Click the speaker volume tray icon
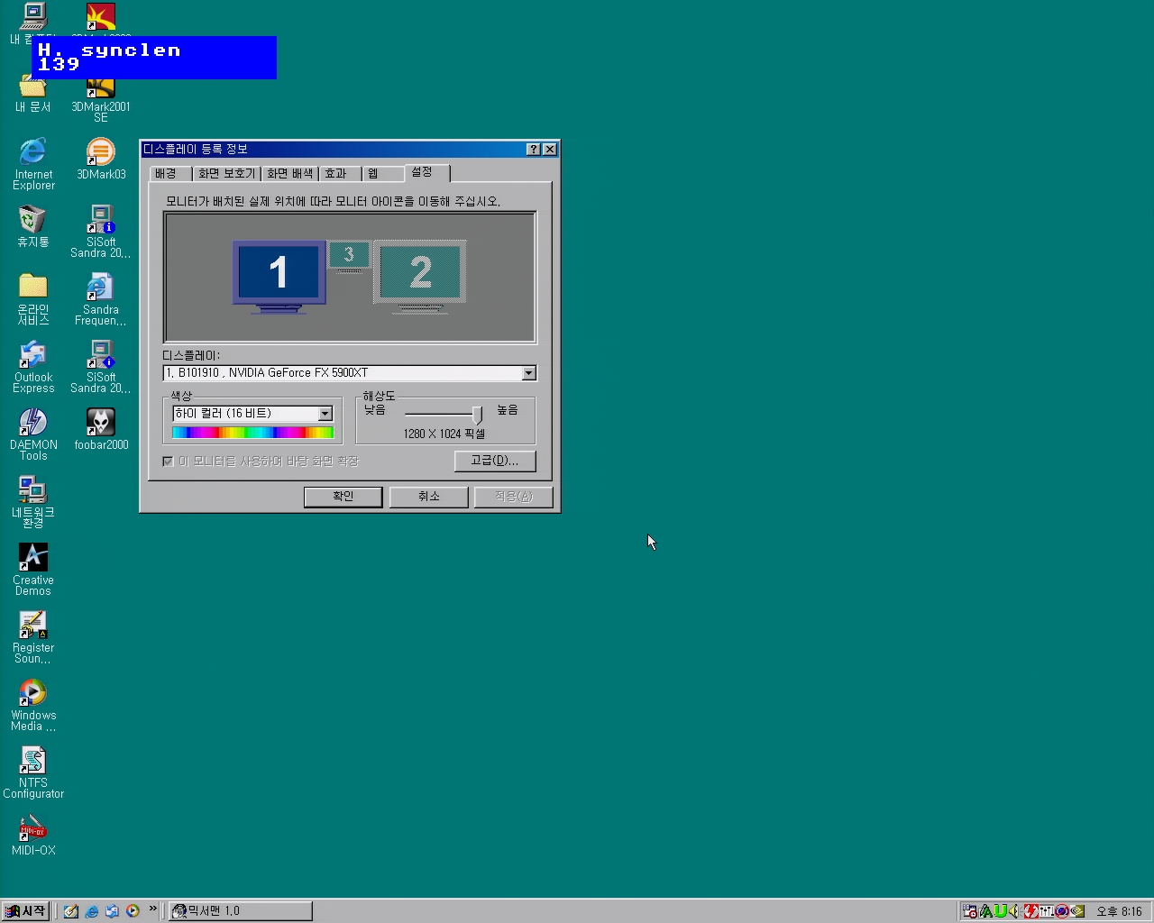 pos(1014,911)
